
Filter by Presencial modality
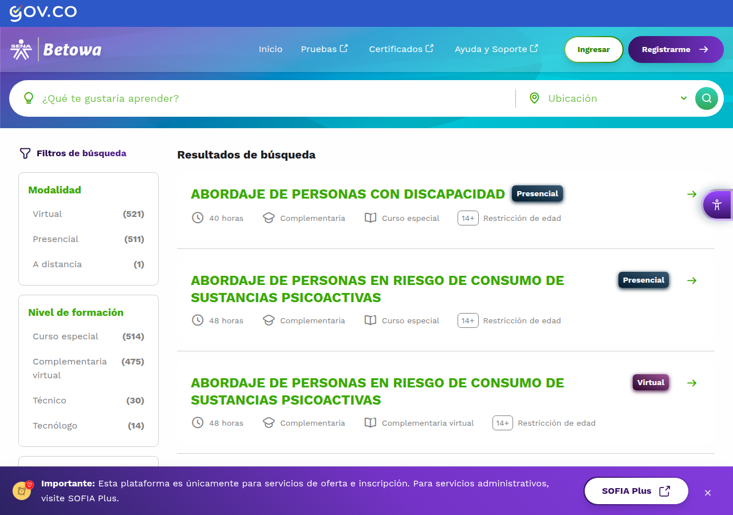tap(88, 239)
